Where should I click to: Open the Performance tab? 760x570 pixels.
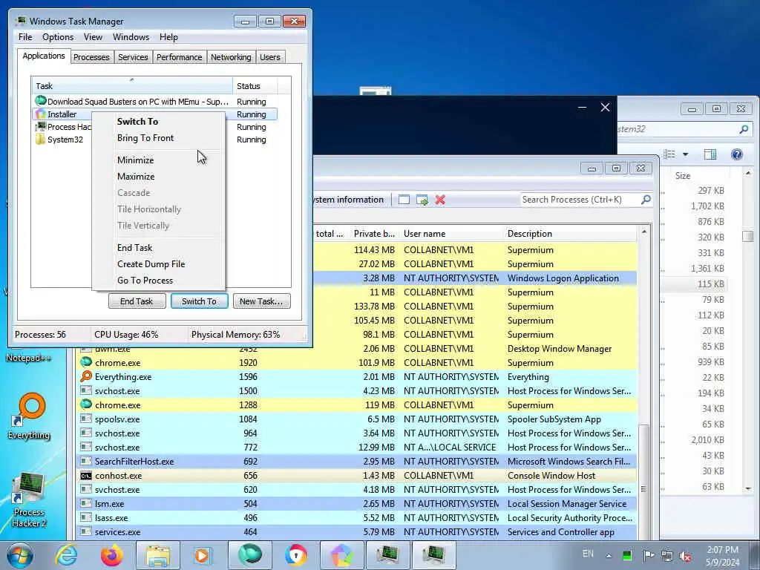[x=180, y=57]
